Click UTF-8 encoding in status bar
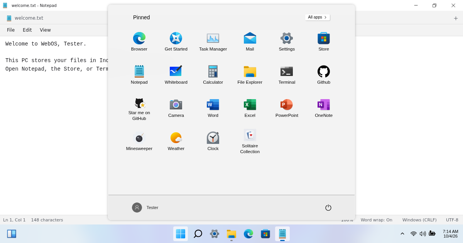The image size is (463, 243). click(452, 220)
